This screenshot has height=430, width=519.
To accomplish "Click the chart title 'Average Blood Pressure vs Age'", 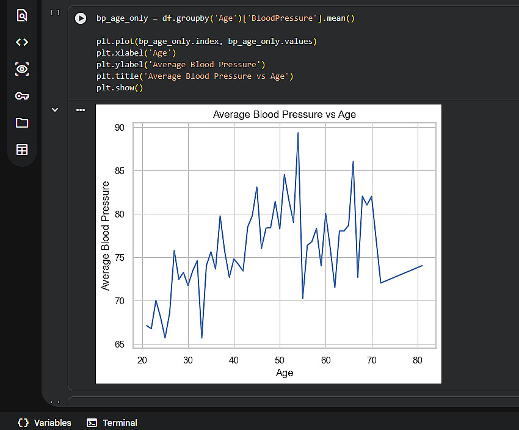I will tap(284, 114).
